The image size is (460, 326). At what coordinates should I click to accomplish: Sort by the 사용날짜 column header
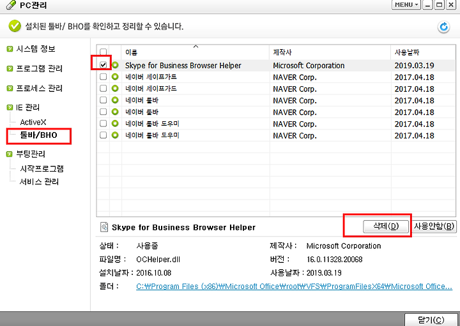point(423,52)
